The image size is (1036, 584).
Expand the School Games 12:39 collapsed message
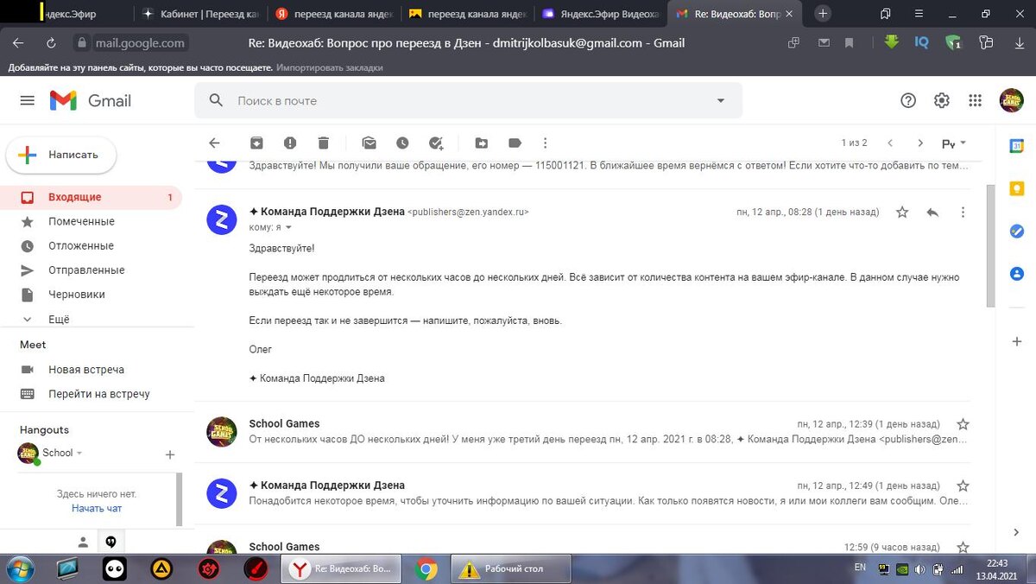point(584,431)
